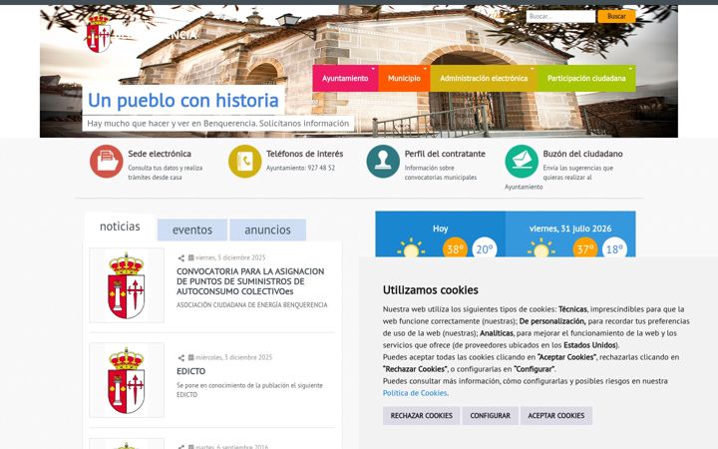This screenshot has height=449, width=718.
Task: Click 'ASOCIACIÓN CIUDADANA DE ENERGÍA BENQUERENCIA' text
Action: pos(252,305)
